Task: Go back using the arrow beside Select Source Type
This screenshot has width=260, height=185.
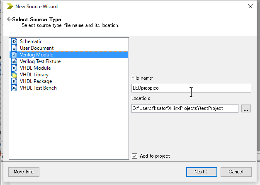Action: point(9,19)
